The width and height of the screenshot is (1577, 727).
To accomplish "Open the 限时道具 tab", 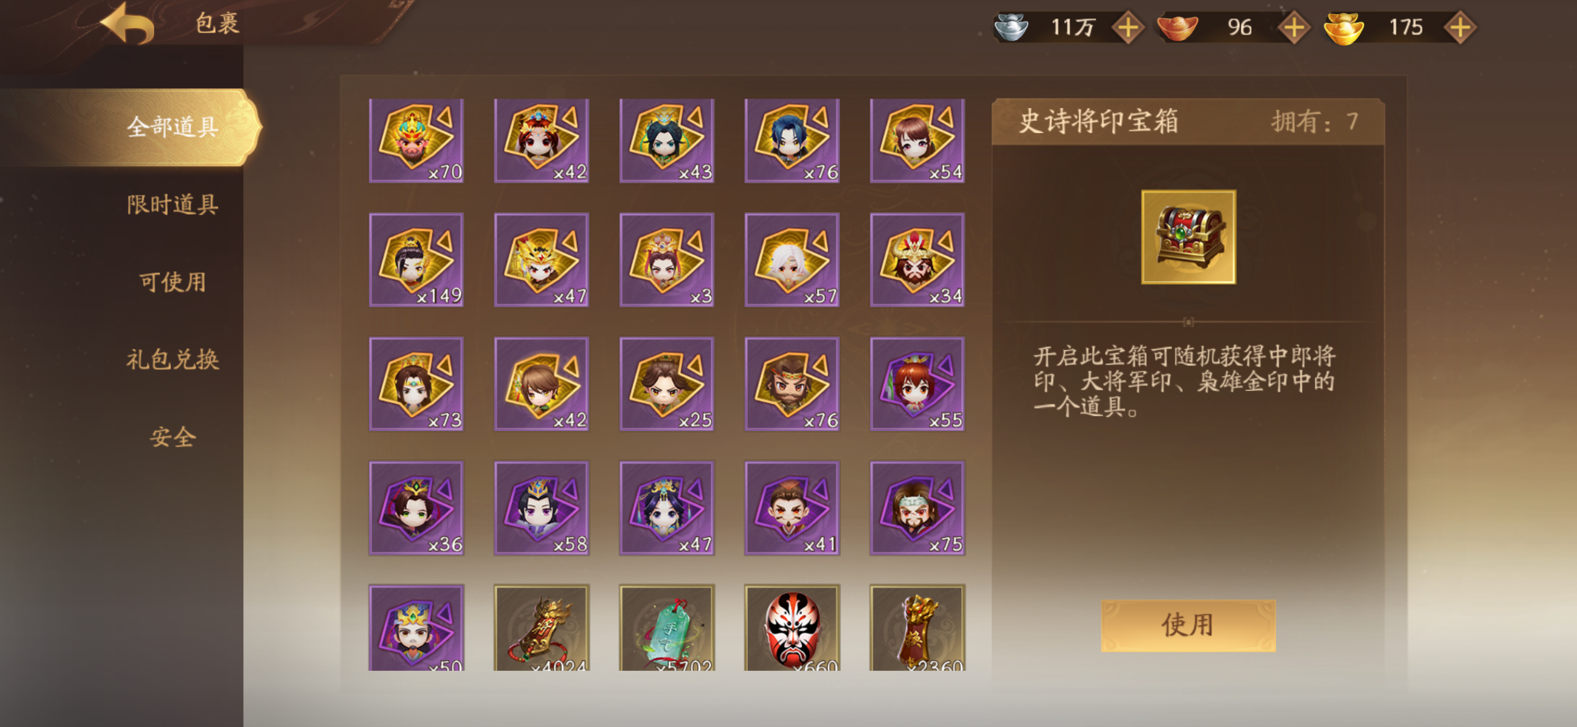I will pos(172,205).
